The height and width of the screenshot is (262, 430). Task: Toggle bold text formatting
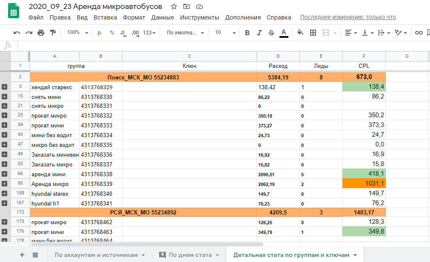(247, 33)
